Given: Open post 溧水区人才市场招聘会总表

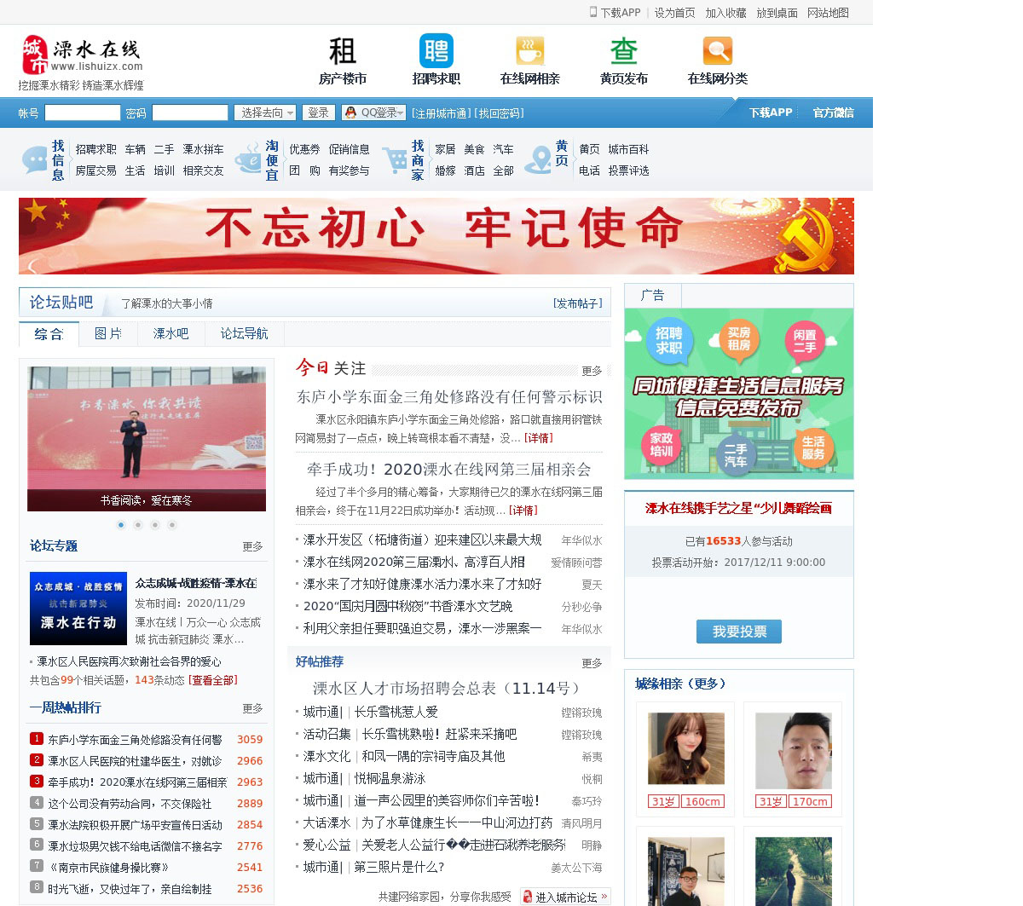Looking at the screenshot, I should (x=449, y=689).
